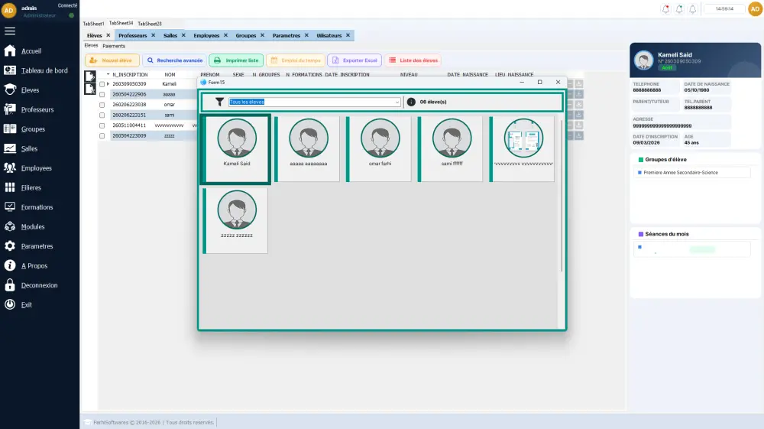Switch to Employees tab

[206, 36]
